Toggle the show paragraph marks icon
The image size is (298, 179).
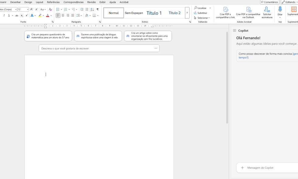coord(98,9)
